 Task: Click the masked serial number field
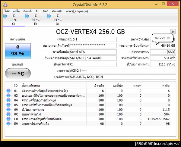point(93,46)
